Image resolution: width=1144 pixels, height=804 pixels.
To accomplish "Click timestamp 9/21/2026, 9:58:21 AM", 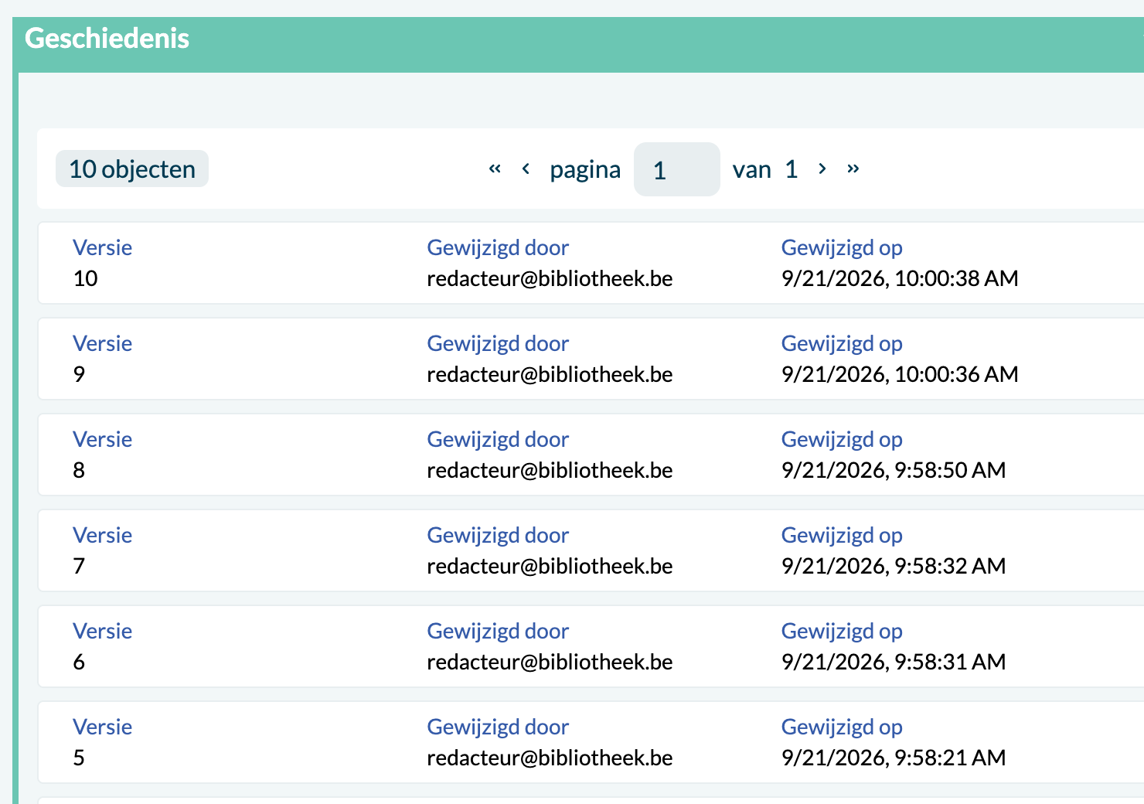I will click(x=894, y=758).
